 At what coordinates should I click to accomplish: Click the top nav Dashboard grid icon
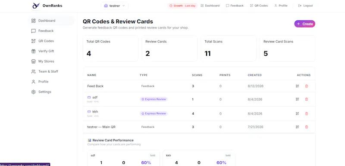[202, 6]
